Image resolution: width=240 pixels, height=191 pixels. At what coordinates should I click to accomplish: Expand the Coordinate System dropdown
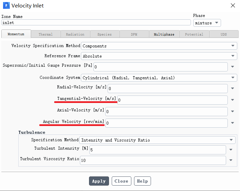233,78
